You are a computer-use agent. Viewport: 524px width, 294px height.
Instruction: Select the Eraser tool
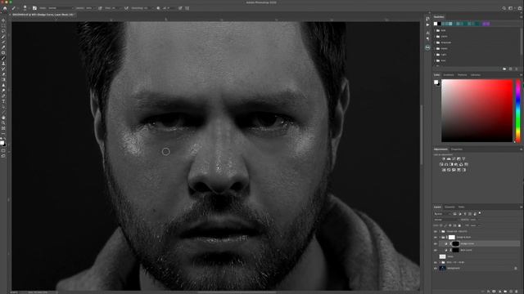click(x=3, y=73)
